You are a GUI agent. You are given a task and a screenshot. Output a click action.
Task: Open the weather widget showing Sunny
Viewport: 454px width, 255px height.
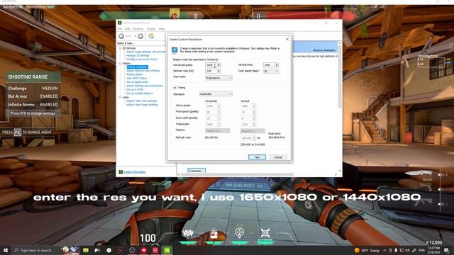pyautogui.click(x=367, y=250)
